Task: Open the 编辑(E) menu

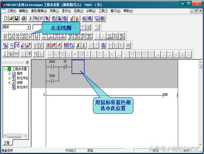Action: [x=24, y=11]
